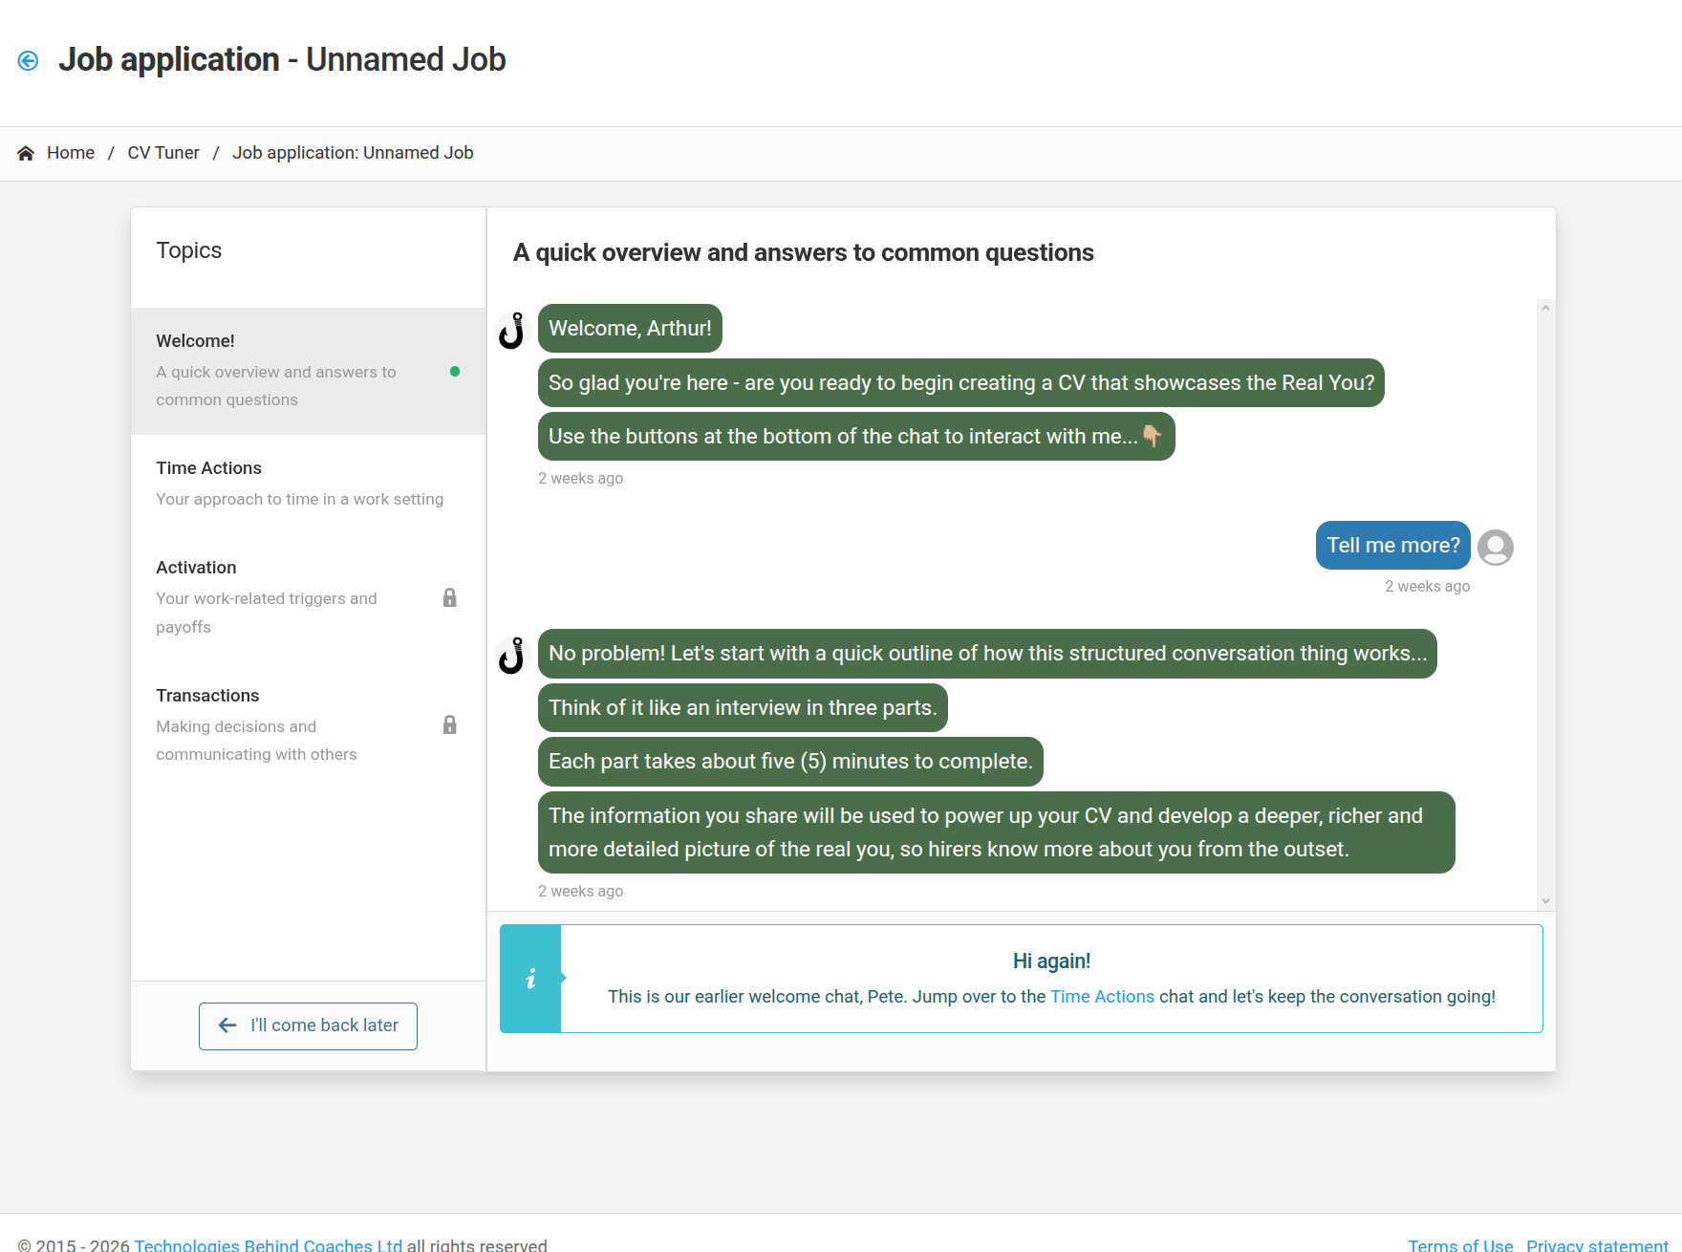Click the padlock icon on Activation topic
Image resolution: width=1682 pixels, height=1252 pixels.
[x=450, y=598]
